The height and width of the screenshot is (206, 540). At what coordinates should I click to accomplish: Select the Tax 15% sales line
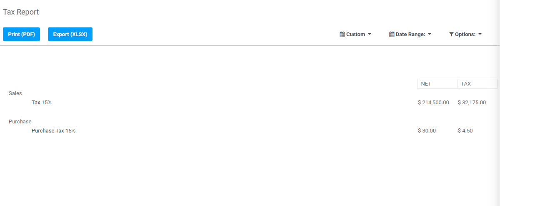click(42, 103)
